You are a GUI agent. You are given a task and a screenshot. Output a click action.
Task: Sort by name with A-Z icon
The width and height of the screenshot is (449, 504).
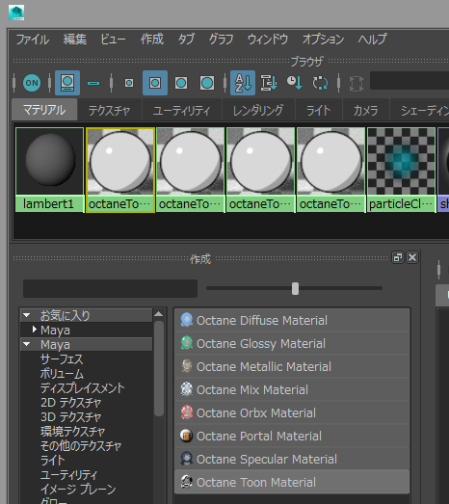(243, 83)
